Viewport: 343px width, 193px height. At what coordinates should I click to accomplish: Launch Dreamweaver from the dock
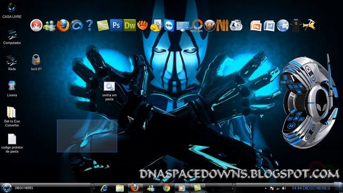pyautogui.click(x=130, y=25)
